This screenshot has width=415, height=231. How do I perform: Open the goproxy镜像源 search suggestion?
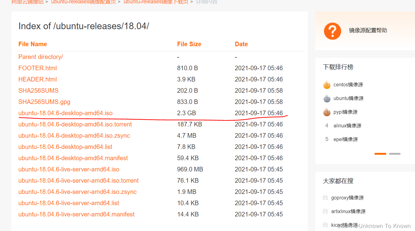tap(347, 198)
